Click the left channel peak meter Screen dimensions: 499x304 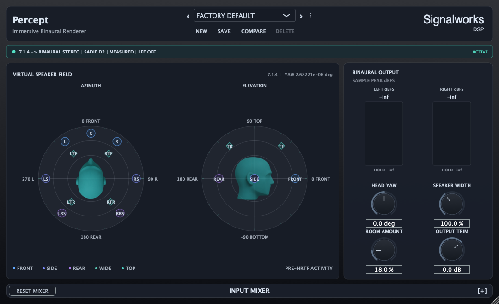click(384, 134)
